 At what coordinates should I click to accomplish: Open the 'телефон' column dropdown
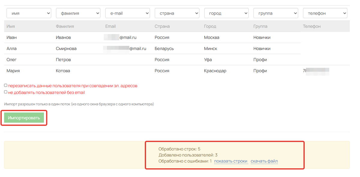point(325,13)
